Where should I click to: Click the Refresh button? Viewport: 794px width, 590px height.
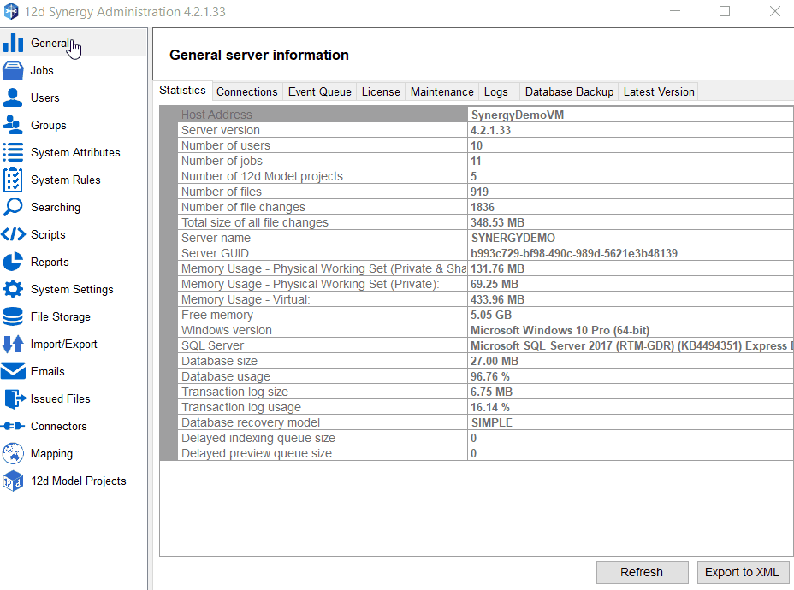[x=642, y=572]
